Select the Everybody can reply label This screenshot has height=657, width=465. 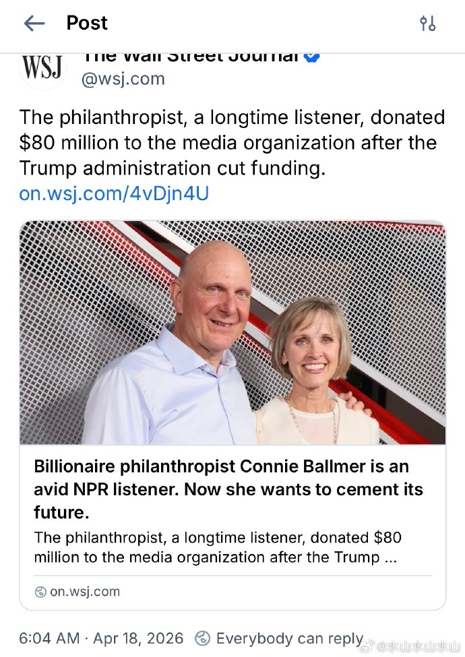click(x=290, y=638)
